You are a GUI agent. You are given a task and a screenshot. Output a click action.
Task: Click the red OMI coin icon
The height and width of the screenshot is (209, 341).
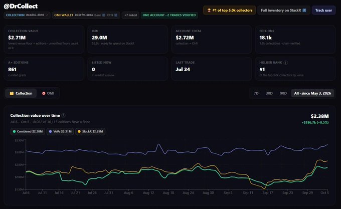(x=44, y=93)
